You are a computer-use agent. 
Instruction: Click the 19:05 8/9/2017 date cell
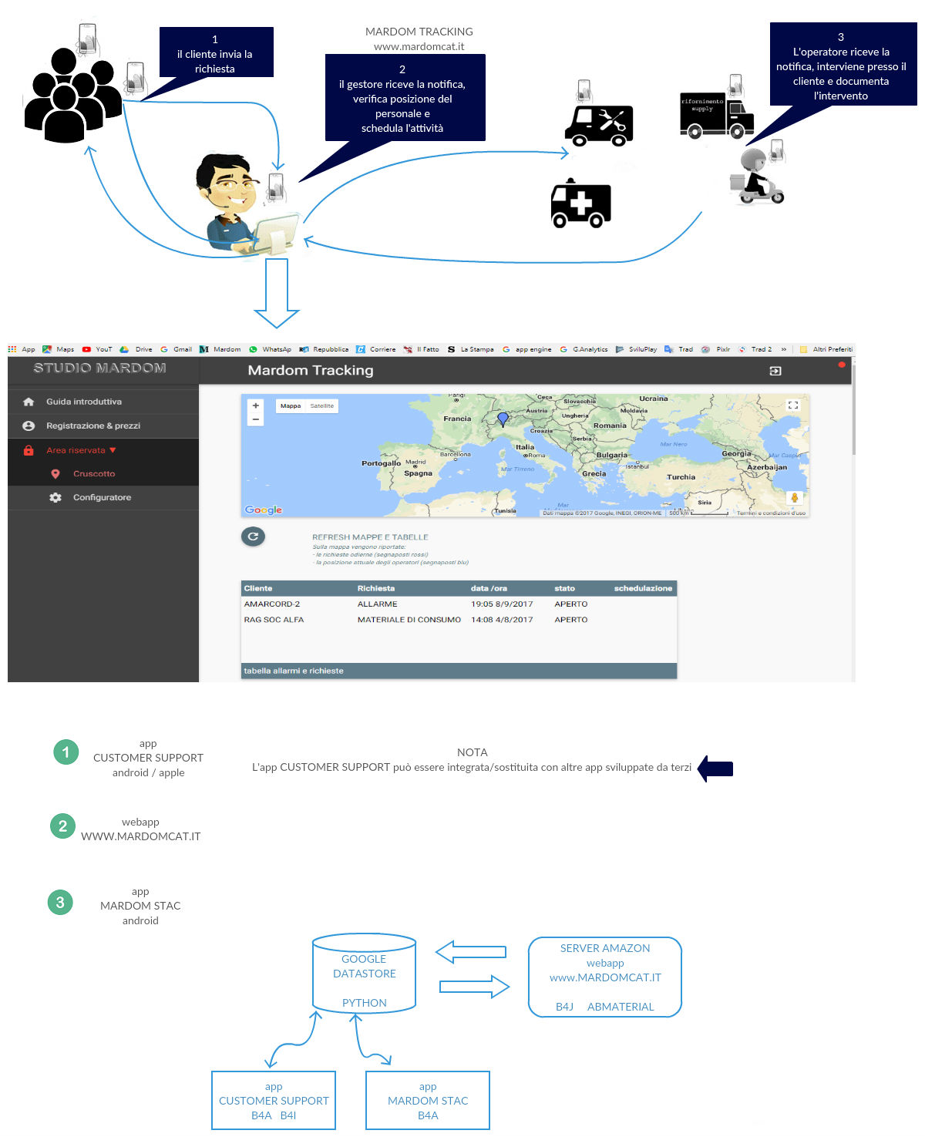tap(502, 604)
